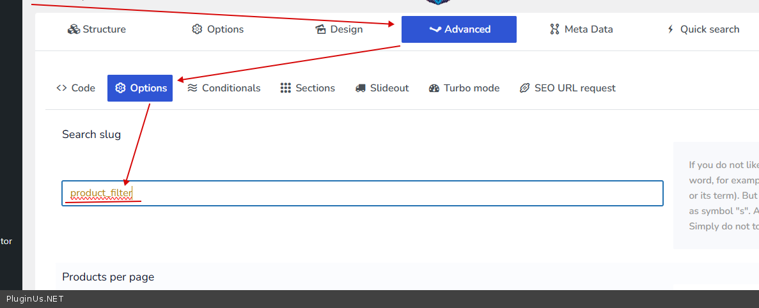Focus the Search slug input field
759x308 pixels.
pos(384,193)
